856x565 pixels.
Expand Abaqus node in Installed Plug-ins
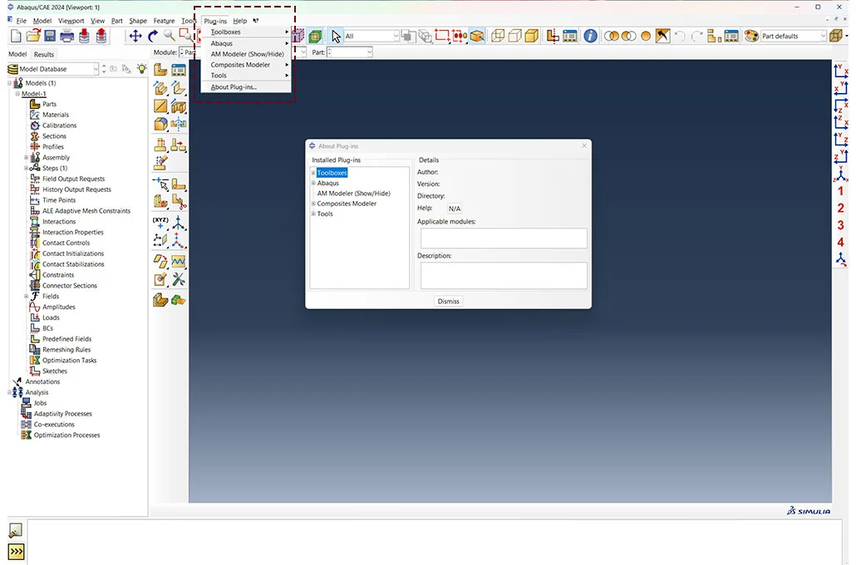tap(313, 184)
